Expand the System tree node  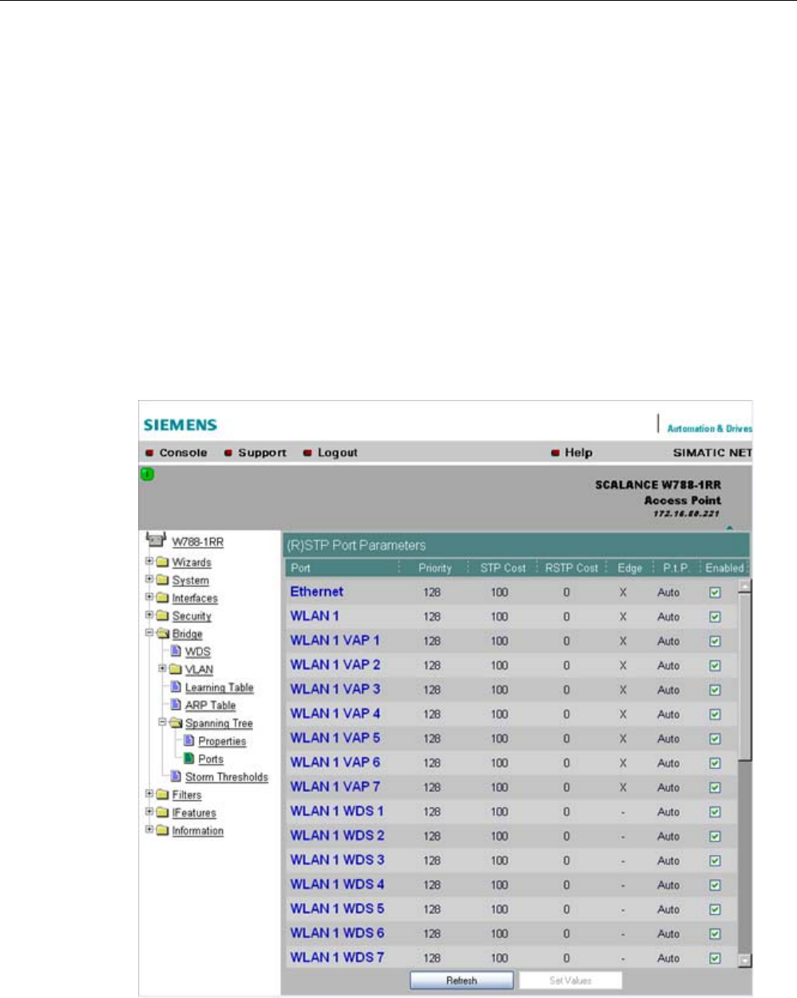click(149, 580)
